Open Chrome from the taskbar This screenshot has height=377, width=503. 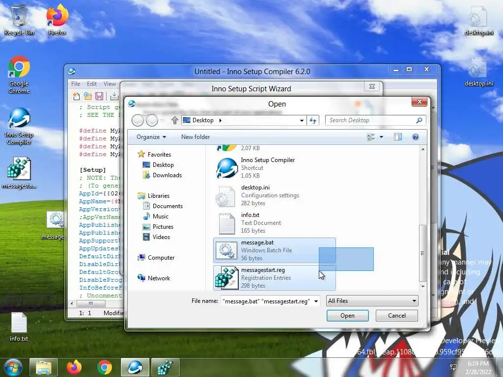(105, 367)
